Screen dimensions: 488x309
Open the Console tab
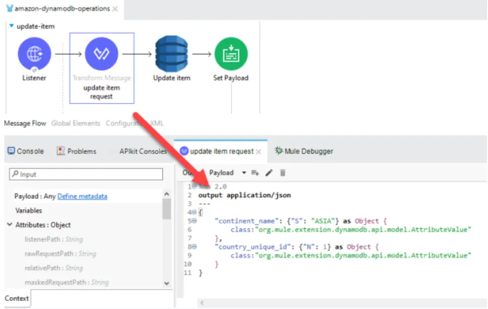(x=26, y=151)
